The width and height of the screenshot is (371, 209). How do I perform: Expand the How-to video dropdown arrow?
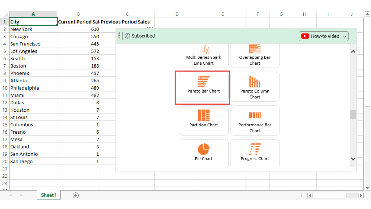(x=345, y=36)
